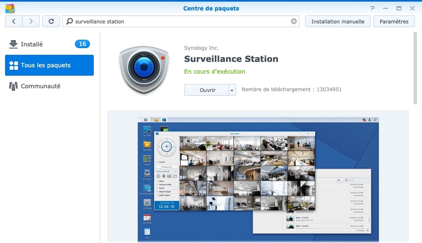Image resolution: width=422 pixels, height=243 pixels.
Task: Click the installed count badge 16
Action: [x=82, y=44]
